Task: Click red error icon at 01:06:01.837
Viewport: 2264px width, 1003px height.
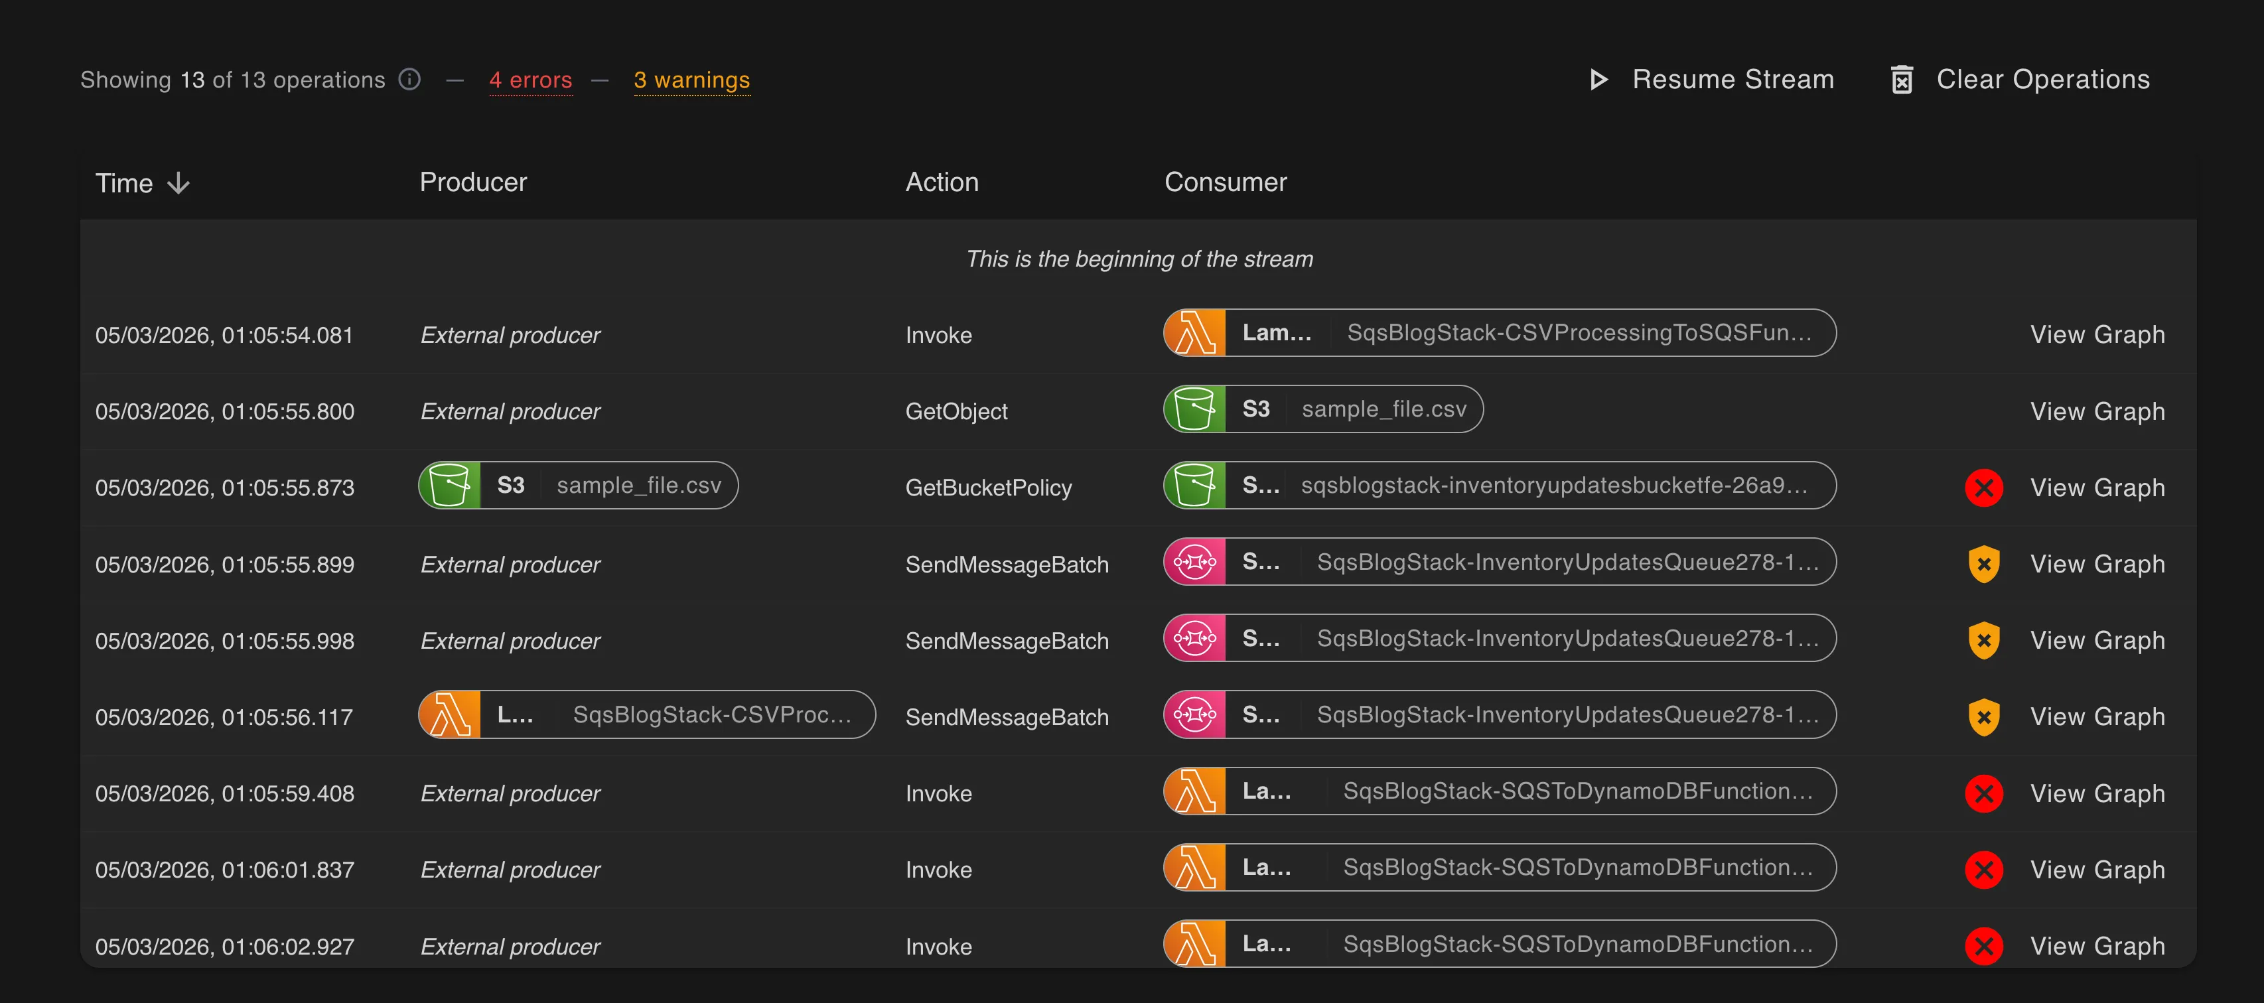Action: [1983, 870]
